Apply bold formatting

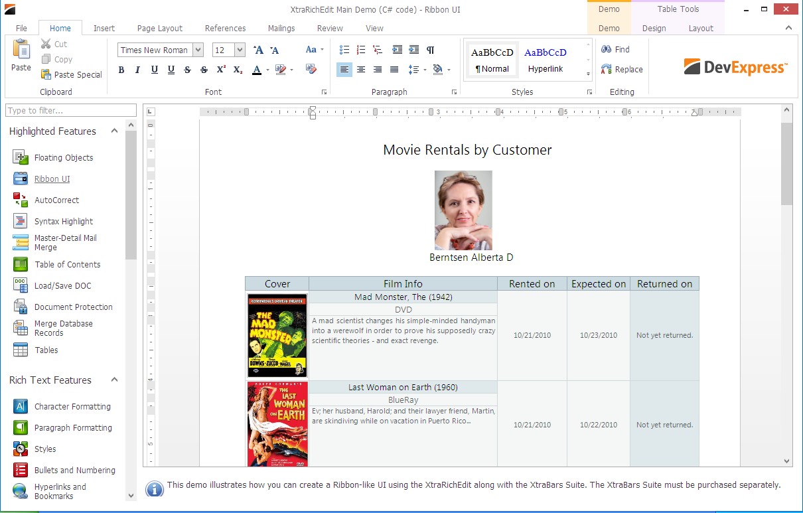(x=121, y=70)
